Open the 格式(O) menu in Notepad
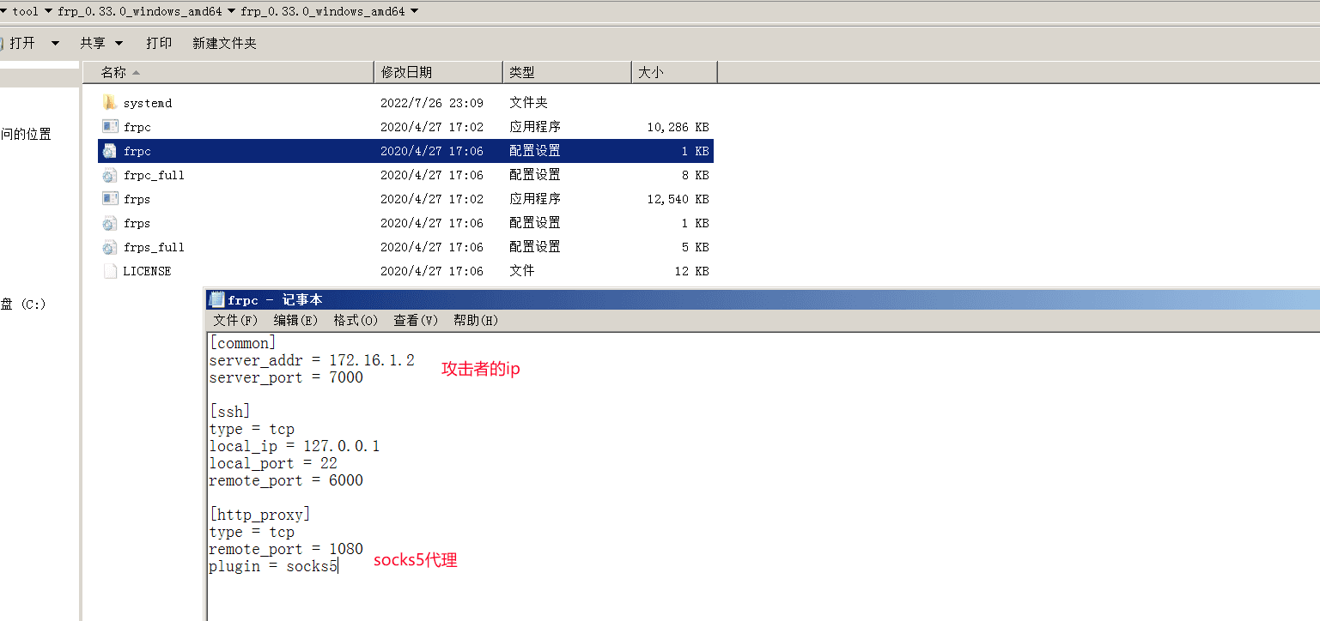Screen dimensions: 1320x621 coord(356,320)
